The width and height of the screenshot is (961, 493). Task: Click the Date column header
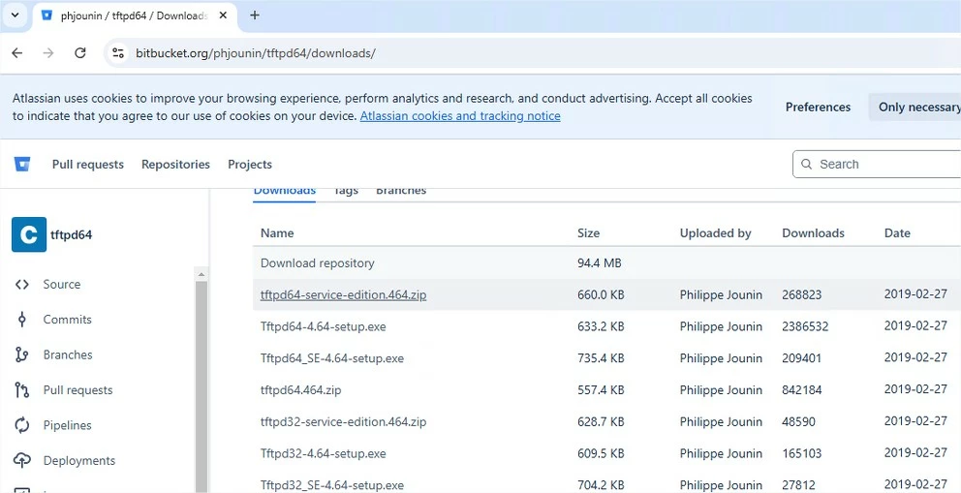[x=897, y=233]
